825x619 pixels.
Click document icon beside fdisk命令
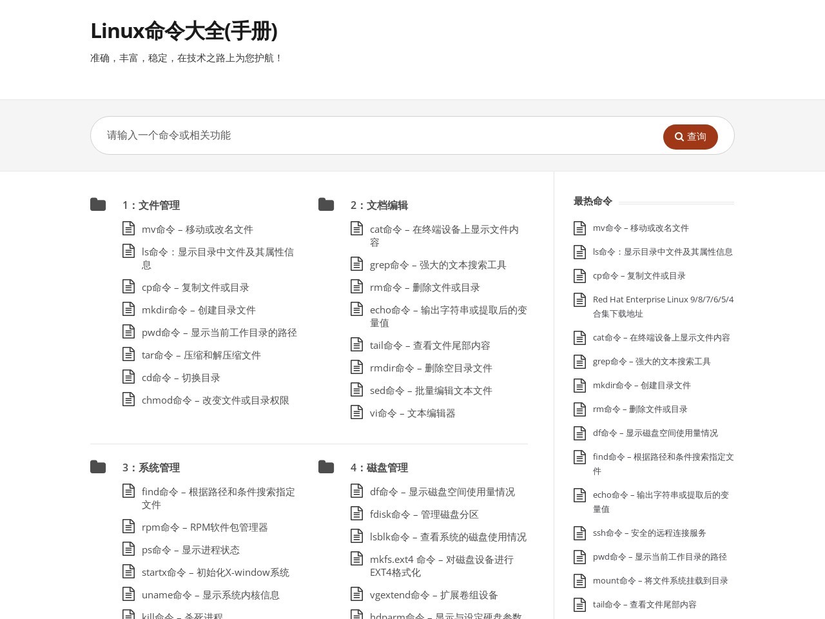pyautogui.click(x=356, y=513)
